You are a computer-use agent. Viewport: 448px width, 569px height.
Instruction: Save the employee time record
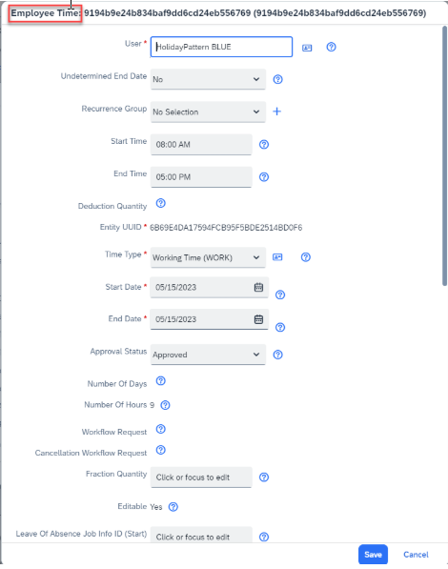[373, 555]
